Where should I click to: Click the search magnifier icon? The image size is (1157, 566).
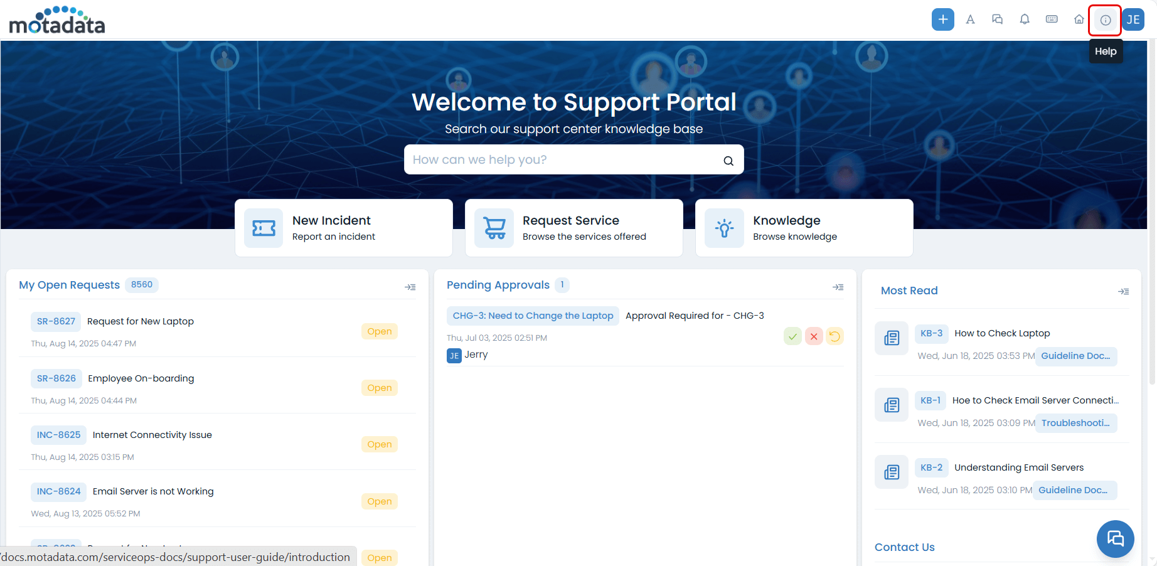point(728,161)
